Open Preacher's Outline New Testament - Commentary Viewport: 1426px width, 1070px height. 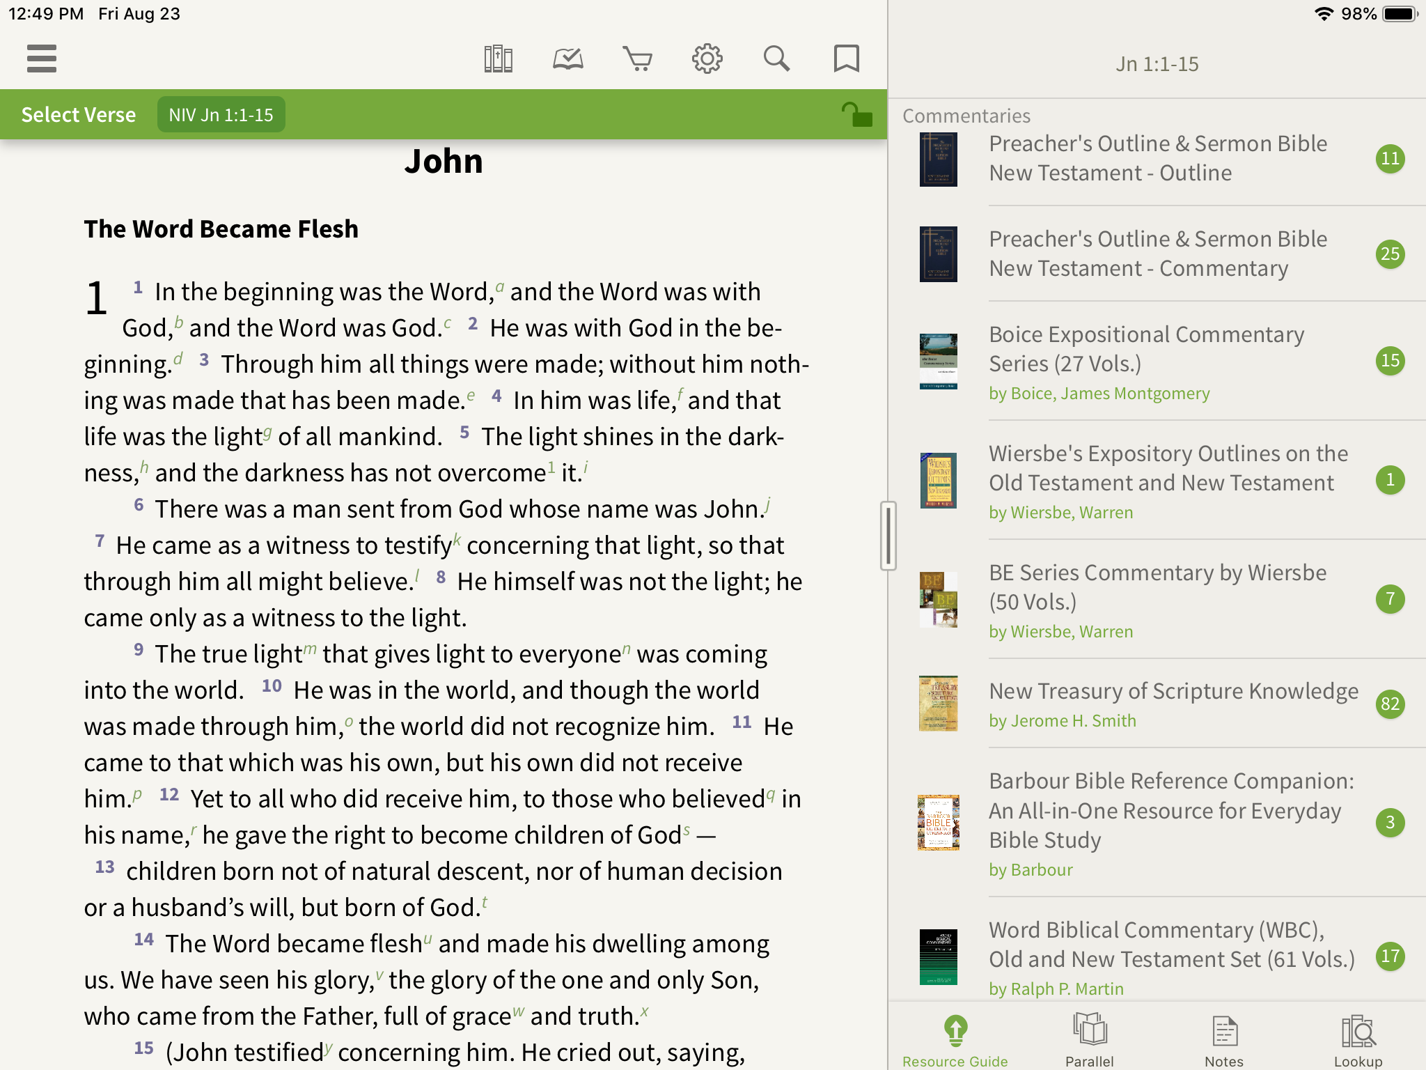point(1159,254)
